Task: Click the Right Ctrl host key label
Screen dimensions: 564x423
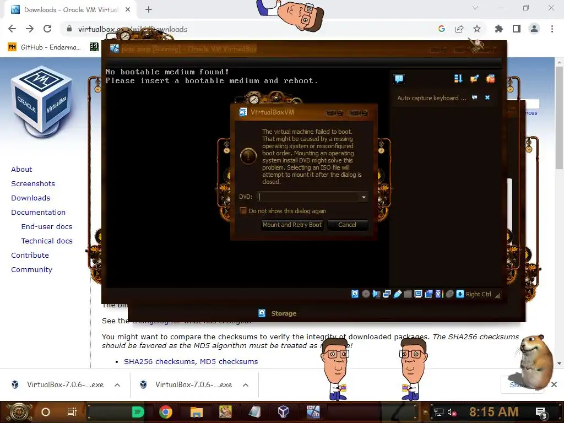Action: (479, 294)
